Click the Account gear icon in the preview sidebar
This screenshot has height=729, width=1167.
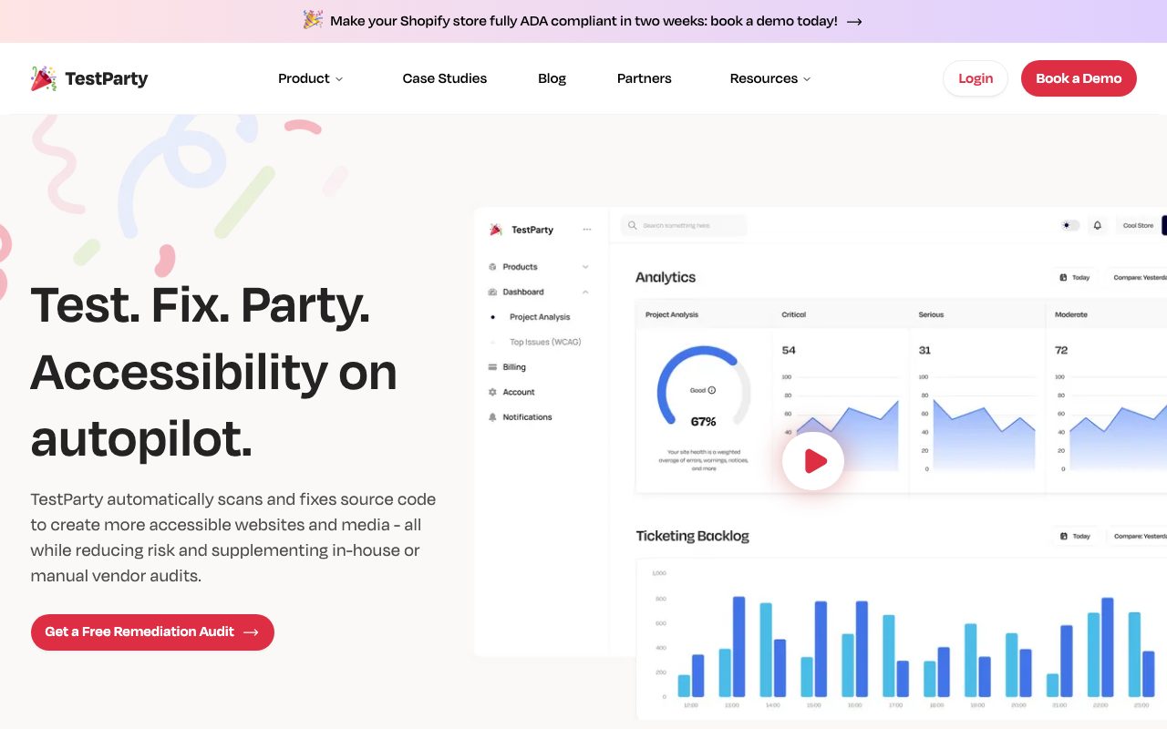[x=492, y=392]
